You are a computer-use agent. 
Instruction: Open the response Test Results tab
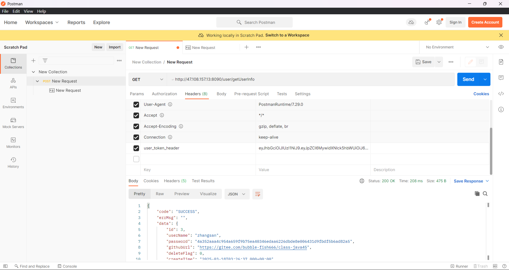click(x=203, y=181)
